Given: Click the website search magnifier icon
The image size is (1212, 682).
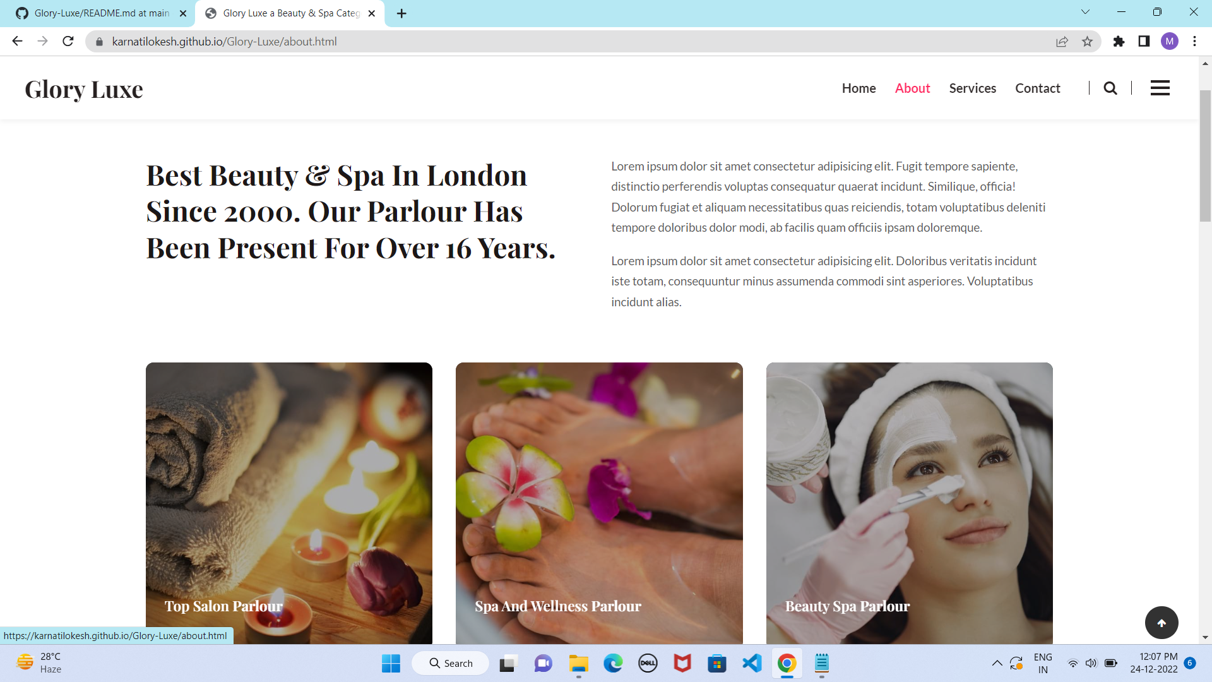Looking at the screenshot, I should click(x=1110, y=88).
